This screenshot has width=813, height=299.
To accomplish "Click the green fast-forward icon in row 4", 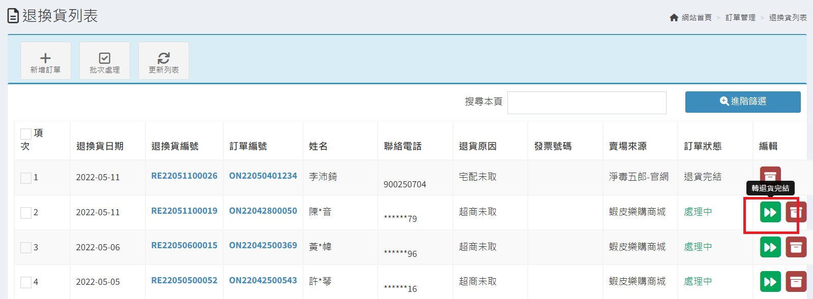I will coord(770,281).
